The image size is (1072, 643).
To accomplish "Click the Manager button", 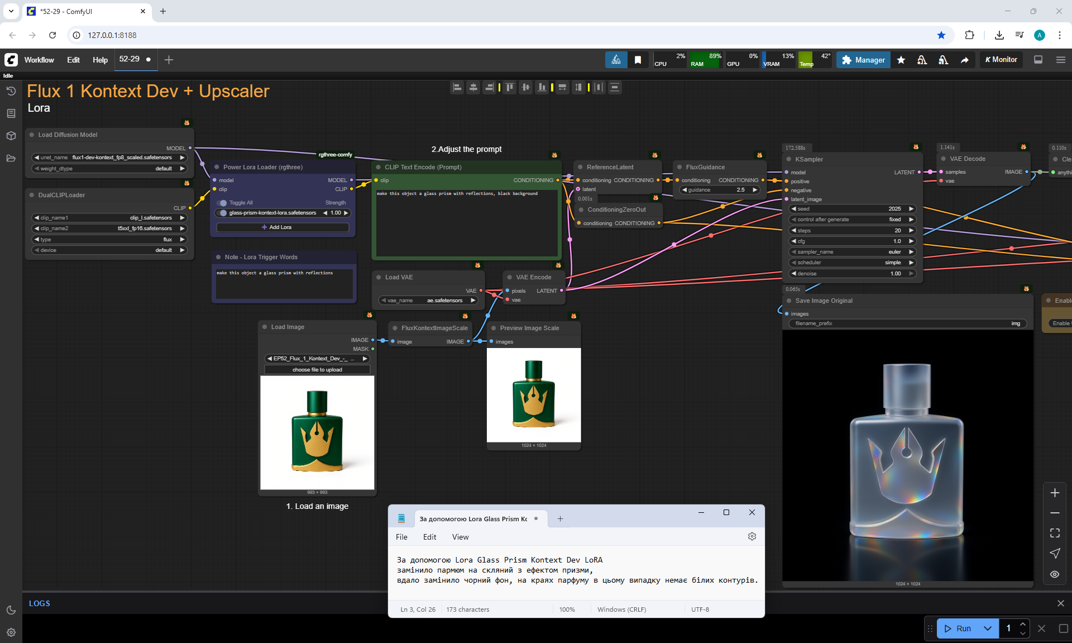I will click(863, 60).
